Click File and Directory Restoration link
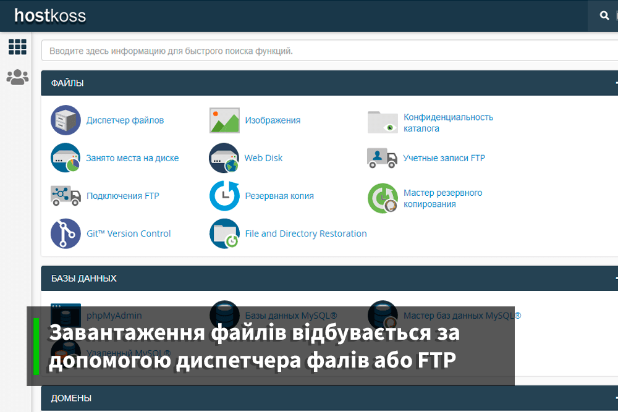 pos(306,233)
